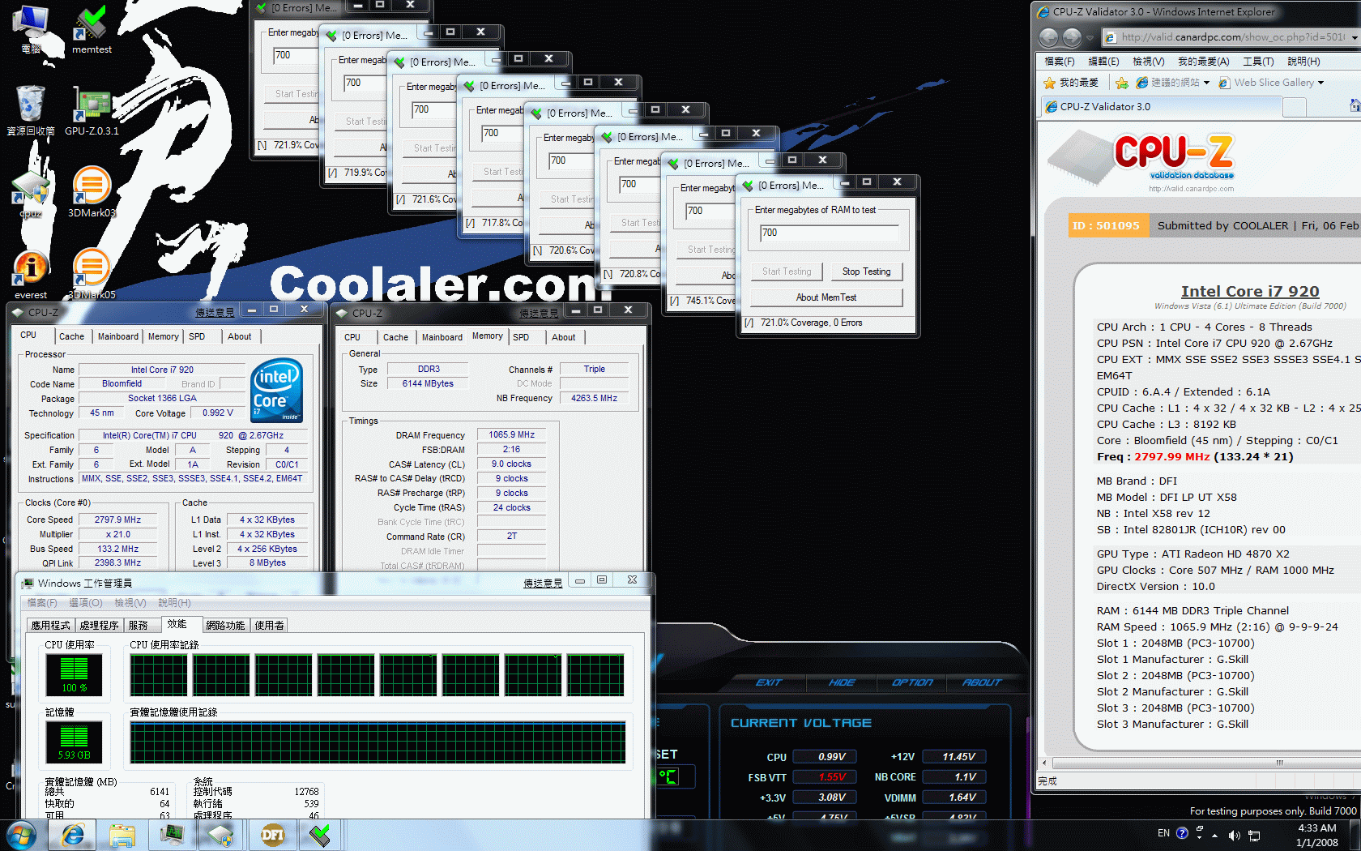Viewport: 1361px width, 851px height.
Task: Click the Intel Core i7 920 link
Action: pos(1250,291)
